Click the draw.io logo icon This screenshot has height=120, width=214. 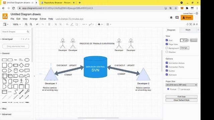pyautogui.click(x=5, y=16)
